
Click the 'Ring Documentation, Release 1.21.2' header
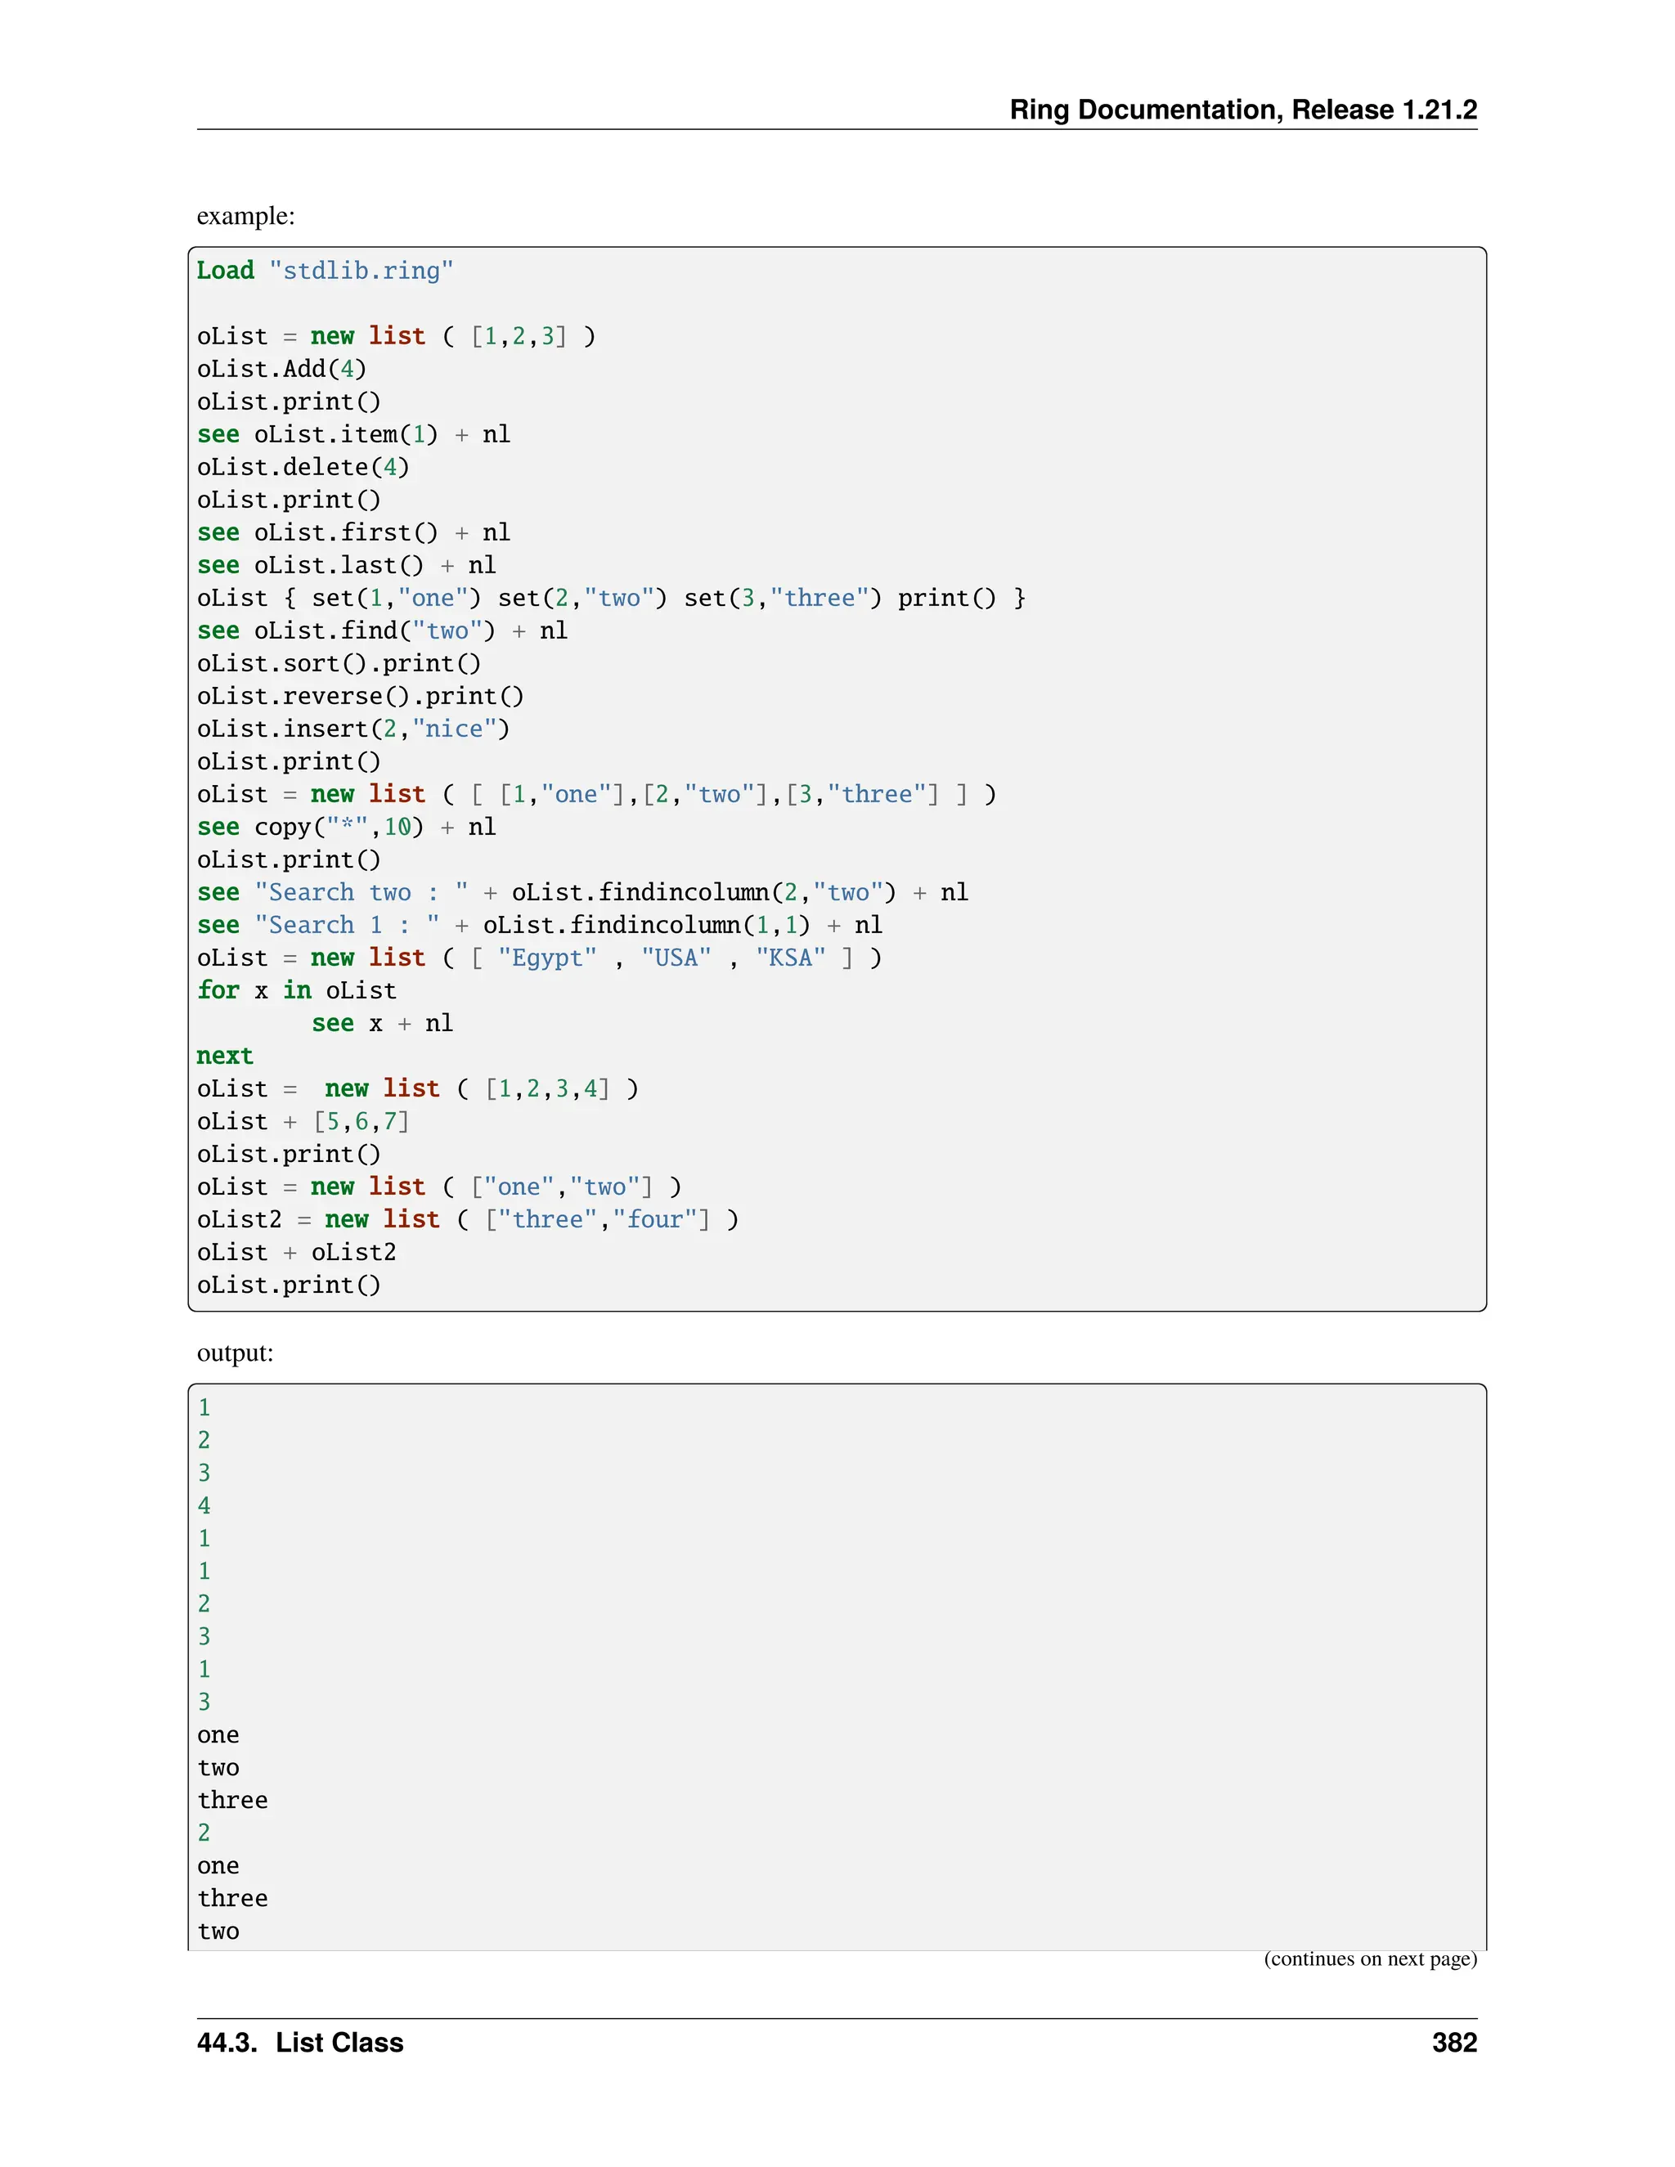(1242, 109)
